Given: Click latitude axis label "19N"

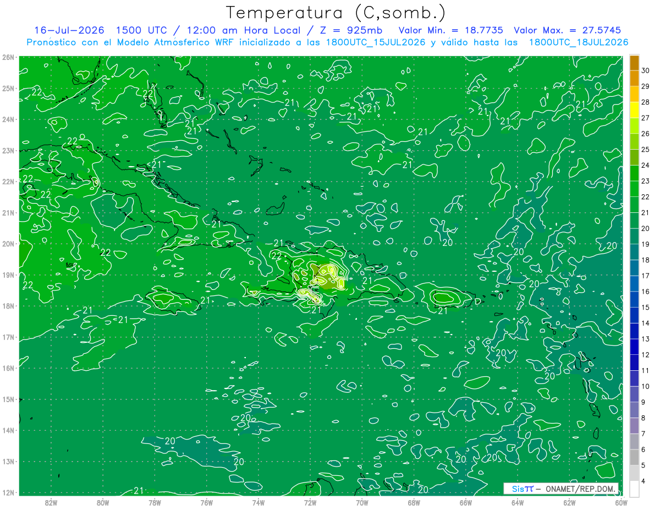Looking at the screenshot, I should [x=8, y=275].
